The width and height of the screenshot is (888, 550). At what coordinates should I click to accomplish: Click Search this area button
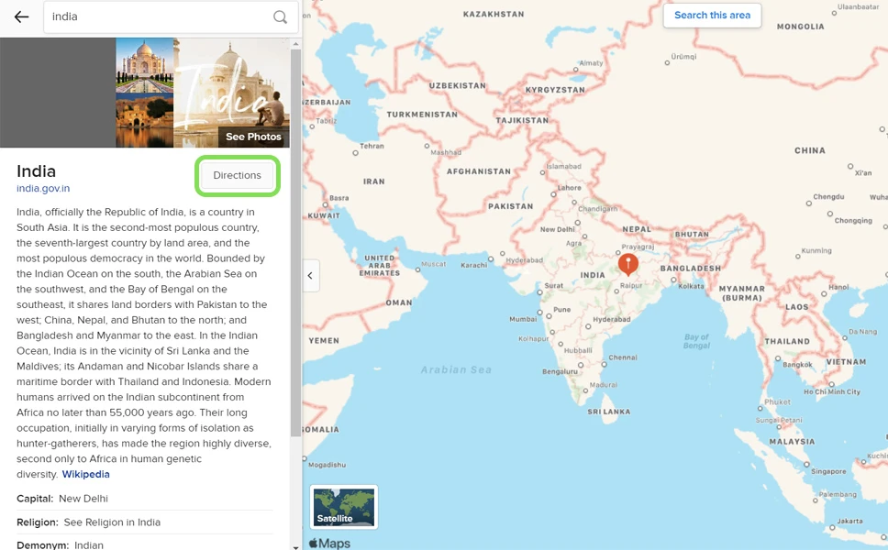(712, 16)
